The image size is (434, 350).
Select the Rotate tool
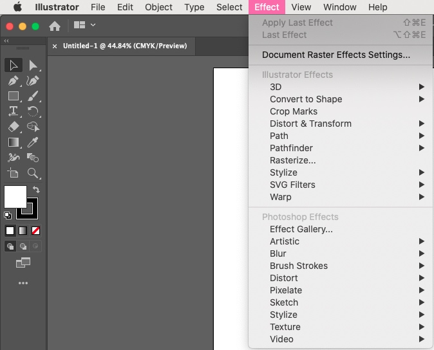[x=33, y=111]
